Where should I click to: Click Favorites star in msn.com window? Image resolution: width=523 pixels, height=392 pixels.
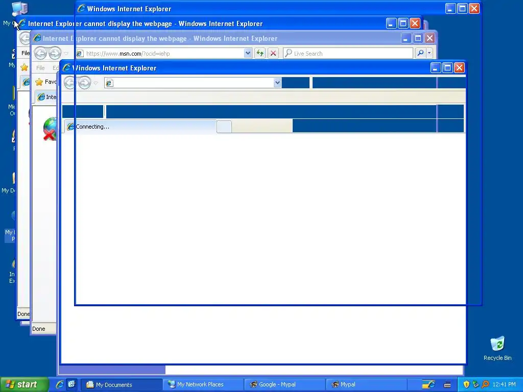tap(39, 82)
